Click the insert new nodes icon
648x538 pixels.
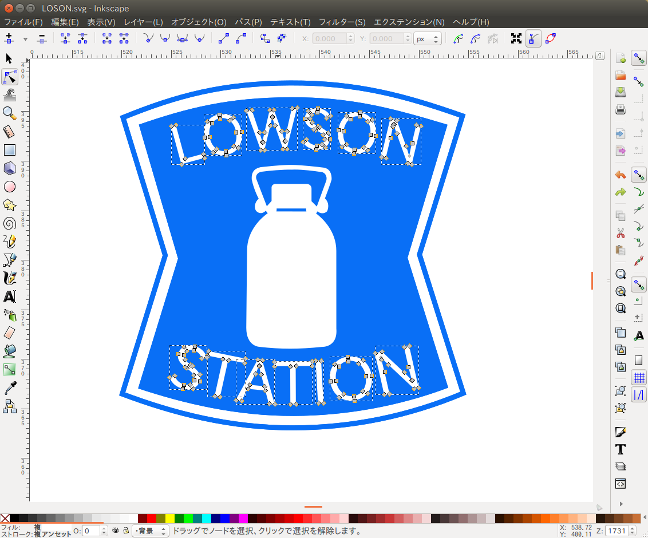pos(9,38)
